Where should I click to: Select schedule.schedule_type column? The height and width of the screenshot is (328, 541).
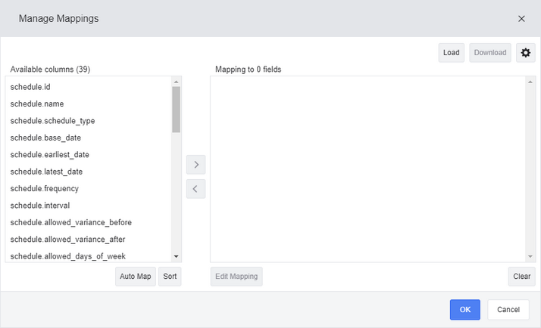(x=89, y=121)
